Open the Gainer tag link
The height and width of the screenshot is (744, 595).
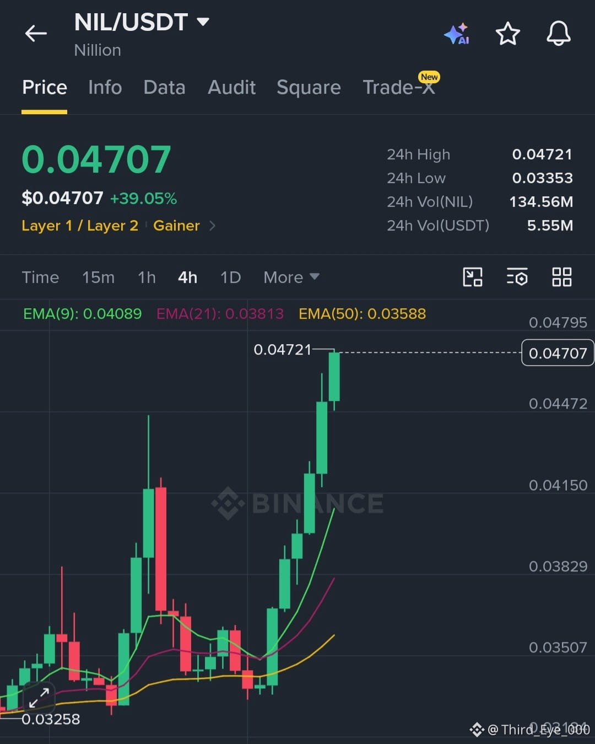click(x=176, y=226)
